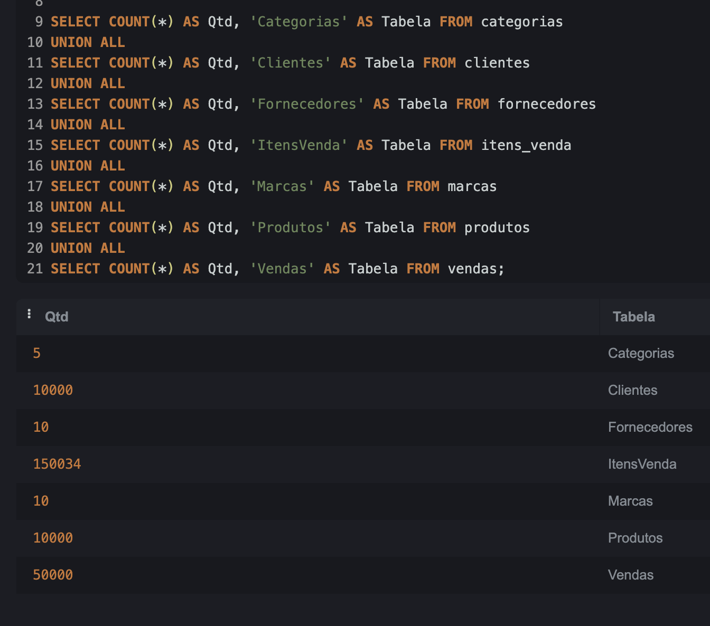Click the table name clientes in line 11
710x626 pixels.
[497, 63]
